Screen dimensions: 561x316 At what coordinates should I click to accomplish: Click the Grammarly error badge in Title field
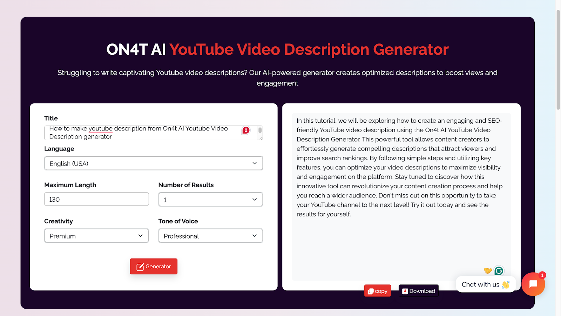click(x=246, y=130)
